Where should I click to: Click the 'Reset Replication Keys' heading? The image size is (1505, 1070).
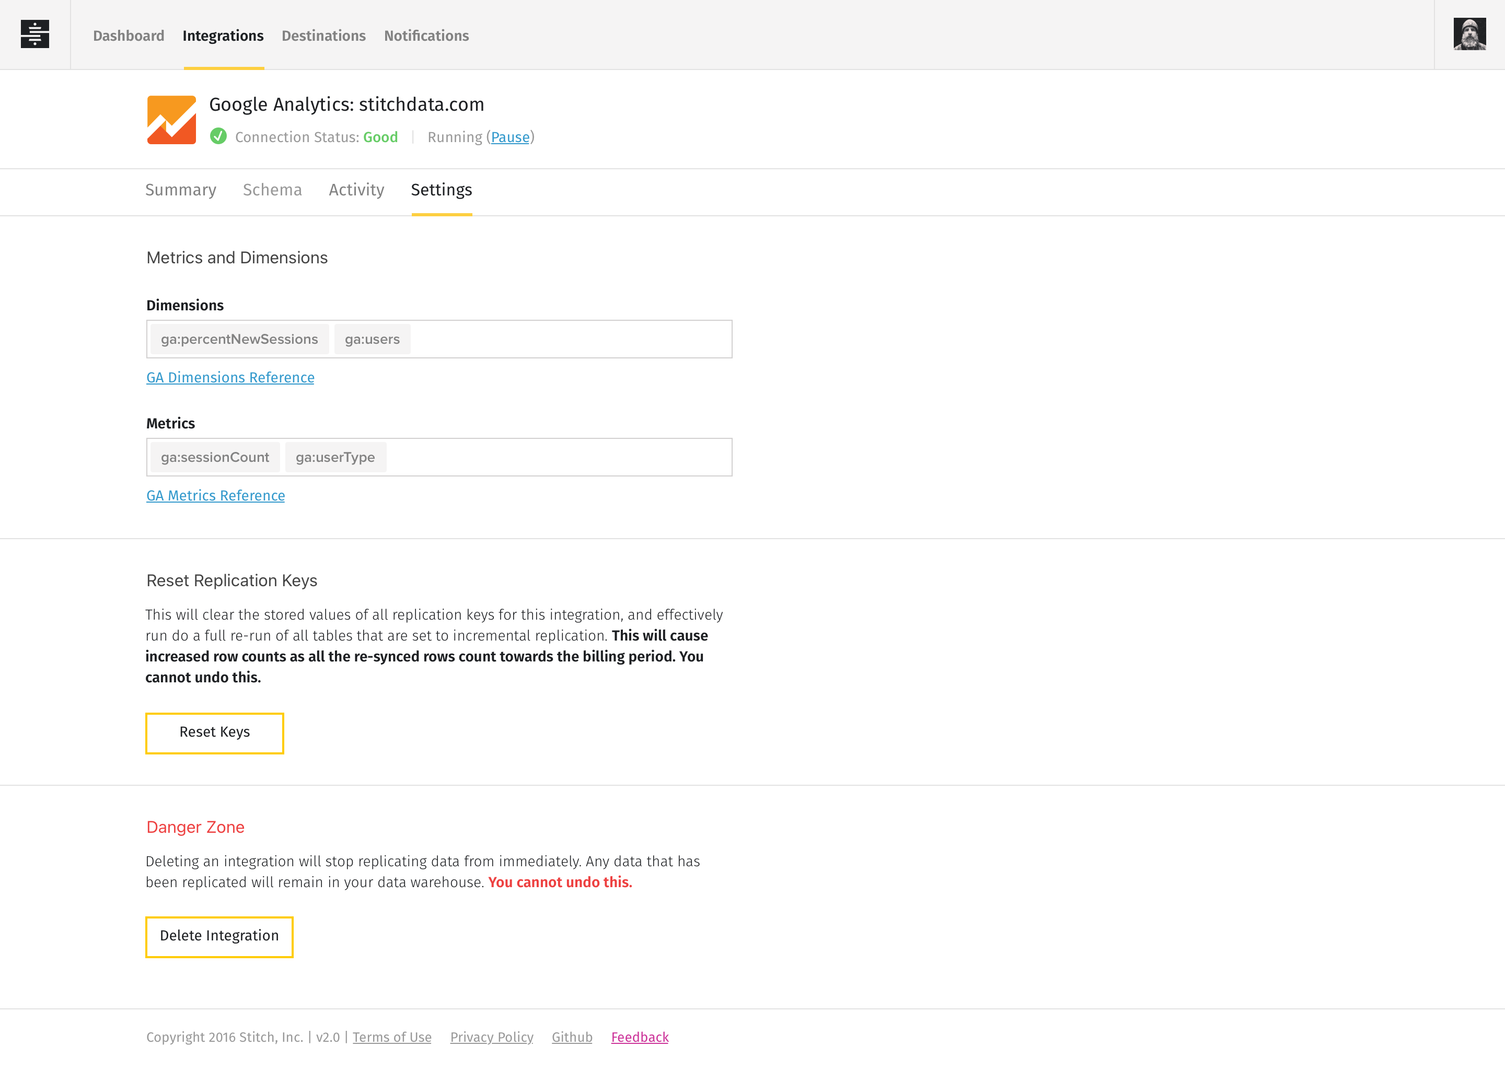[232, 580]
